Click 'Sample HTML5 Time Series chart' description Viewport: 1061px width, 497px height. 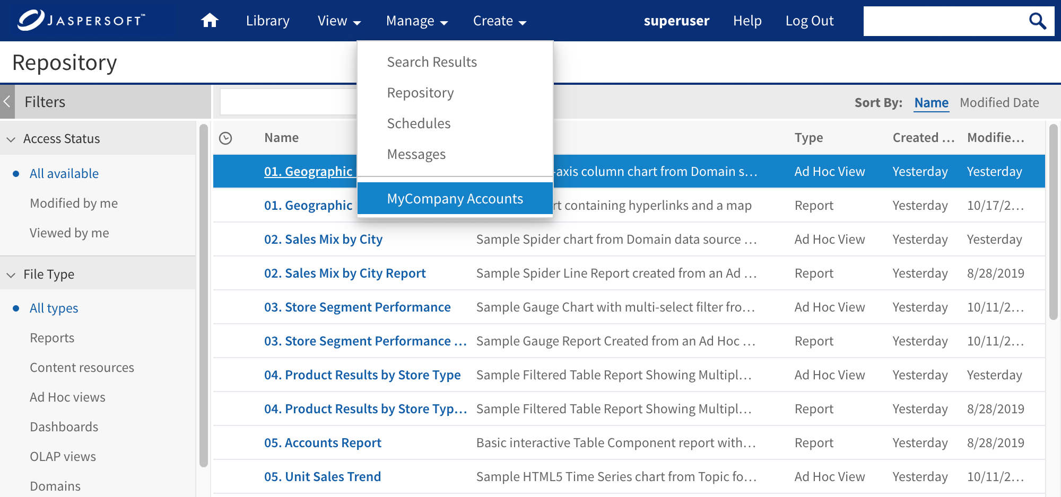tap(616, 476)
